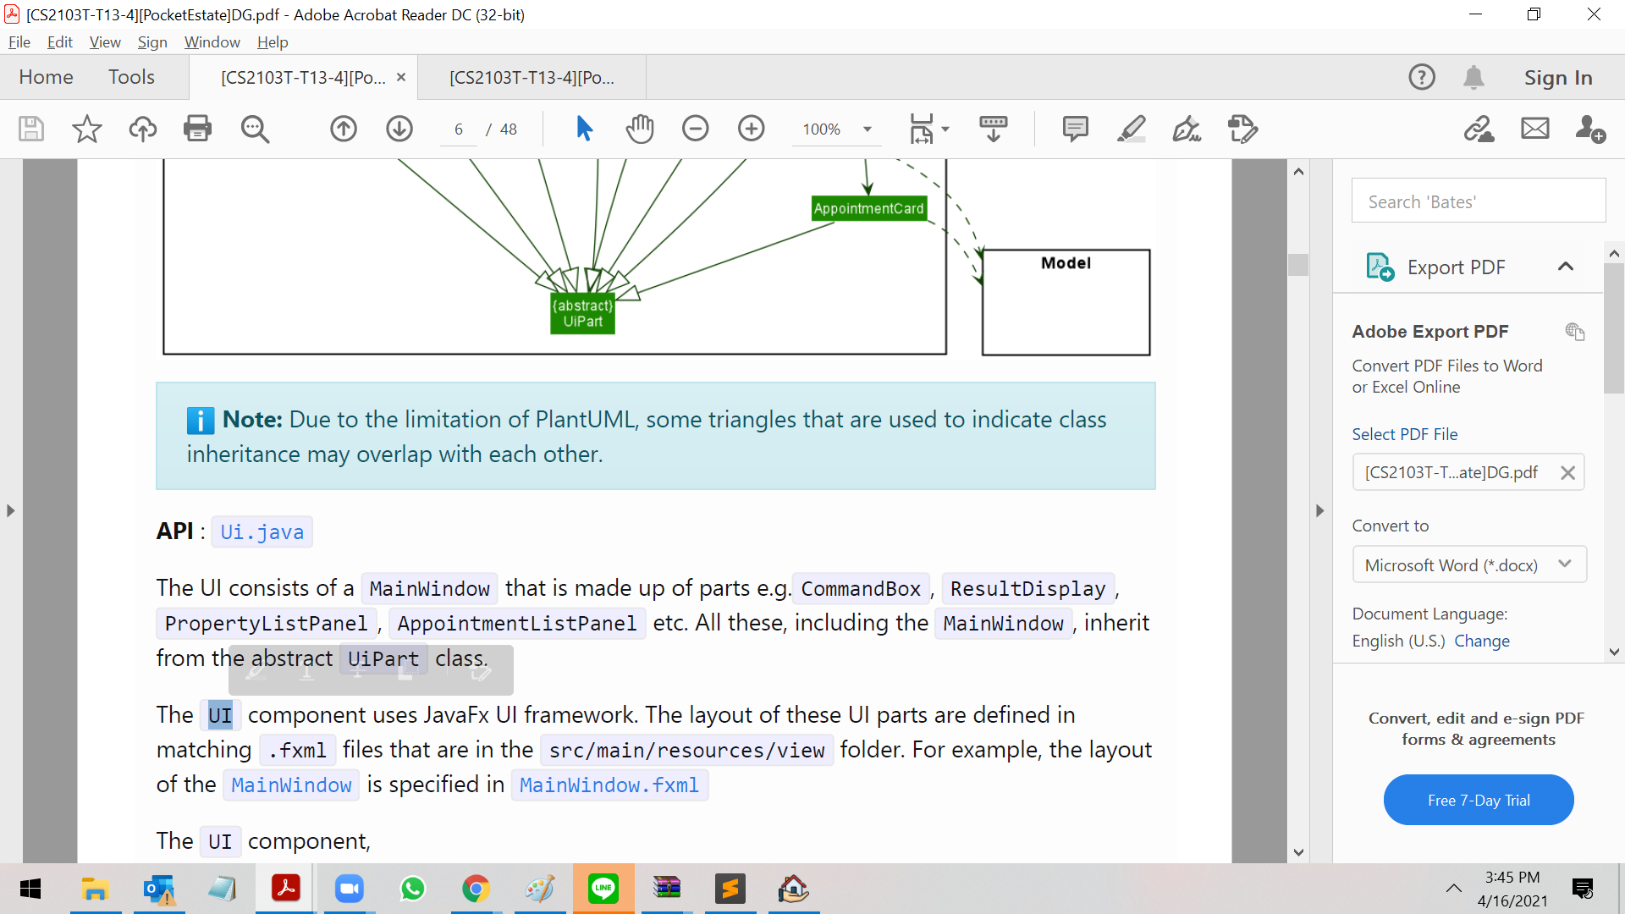Image resolution: width=1625 pixels, height=914 pixels.
Task: Go to previous page arrow icon
Action: [x=344, y=129]
